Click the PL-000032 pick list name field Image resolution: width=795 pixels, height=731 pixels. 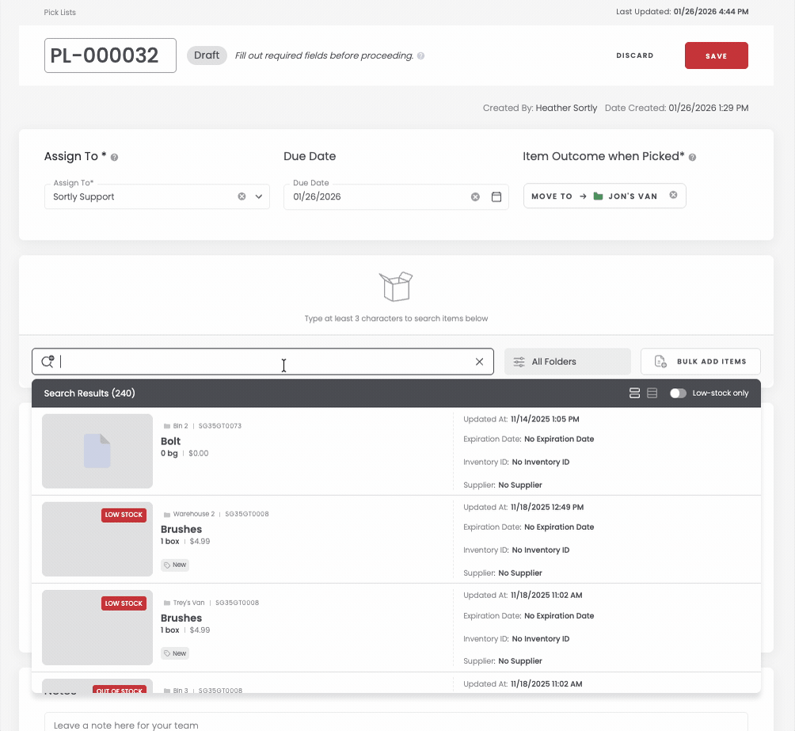tap(110, 55)
